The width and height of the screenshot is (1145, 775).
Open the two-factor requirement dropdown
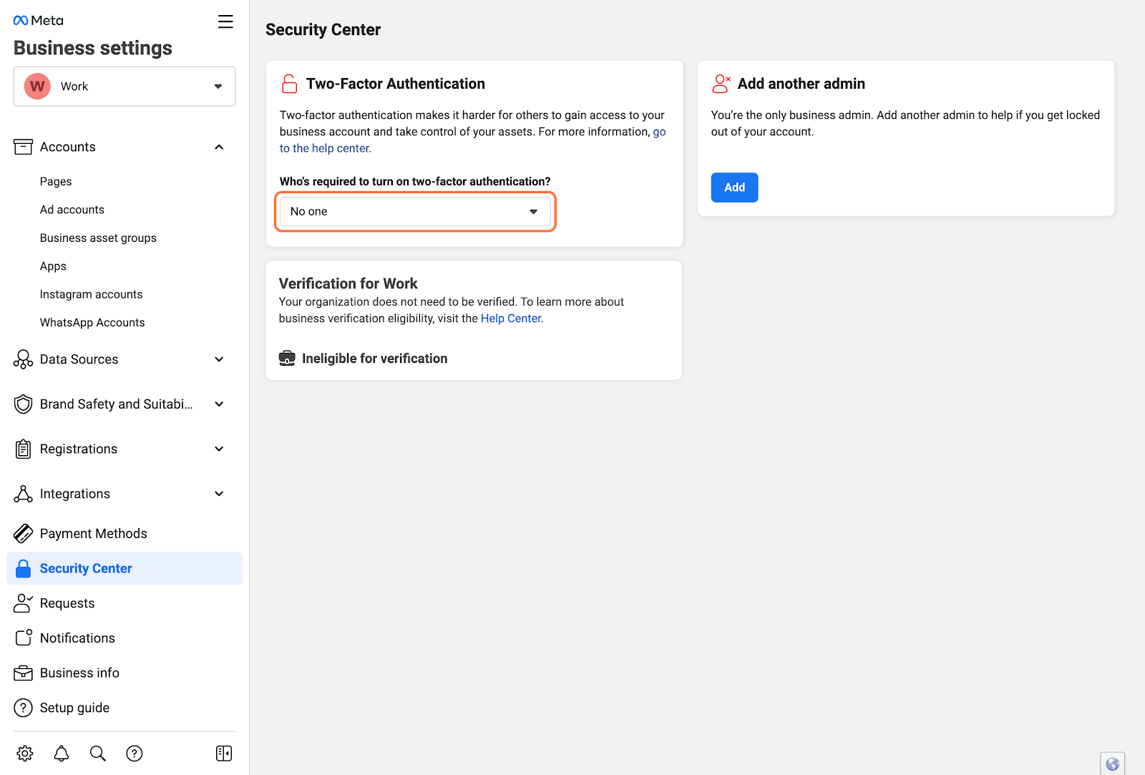tap(415, 212)
